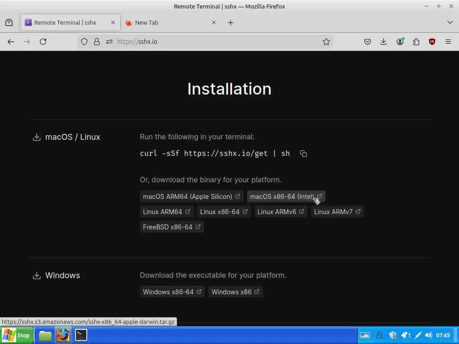Click the macOS / Linux section label

point(73,137)
